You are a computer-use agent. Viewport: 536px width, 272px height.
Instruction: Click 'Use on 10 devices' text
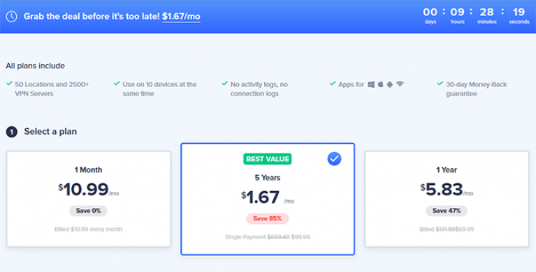tap(159, 89)
